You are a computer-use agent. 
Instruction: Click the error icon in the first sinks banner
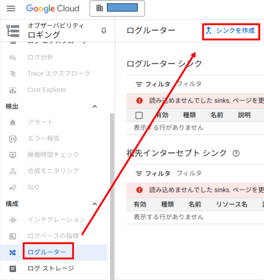(x=140, y=101)
